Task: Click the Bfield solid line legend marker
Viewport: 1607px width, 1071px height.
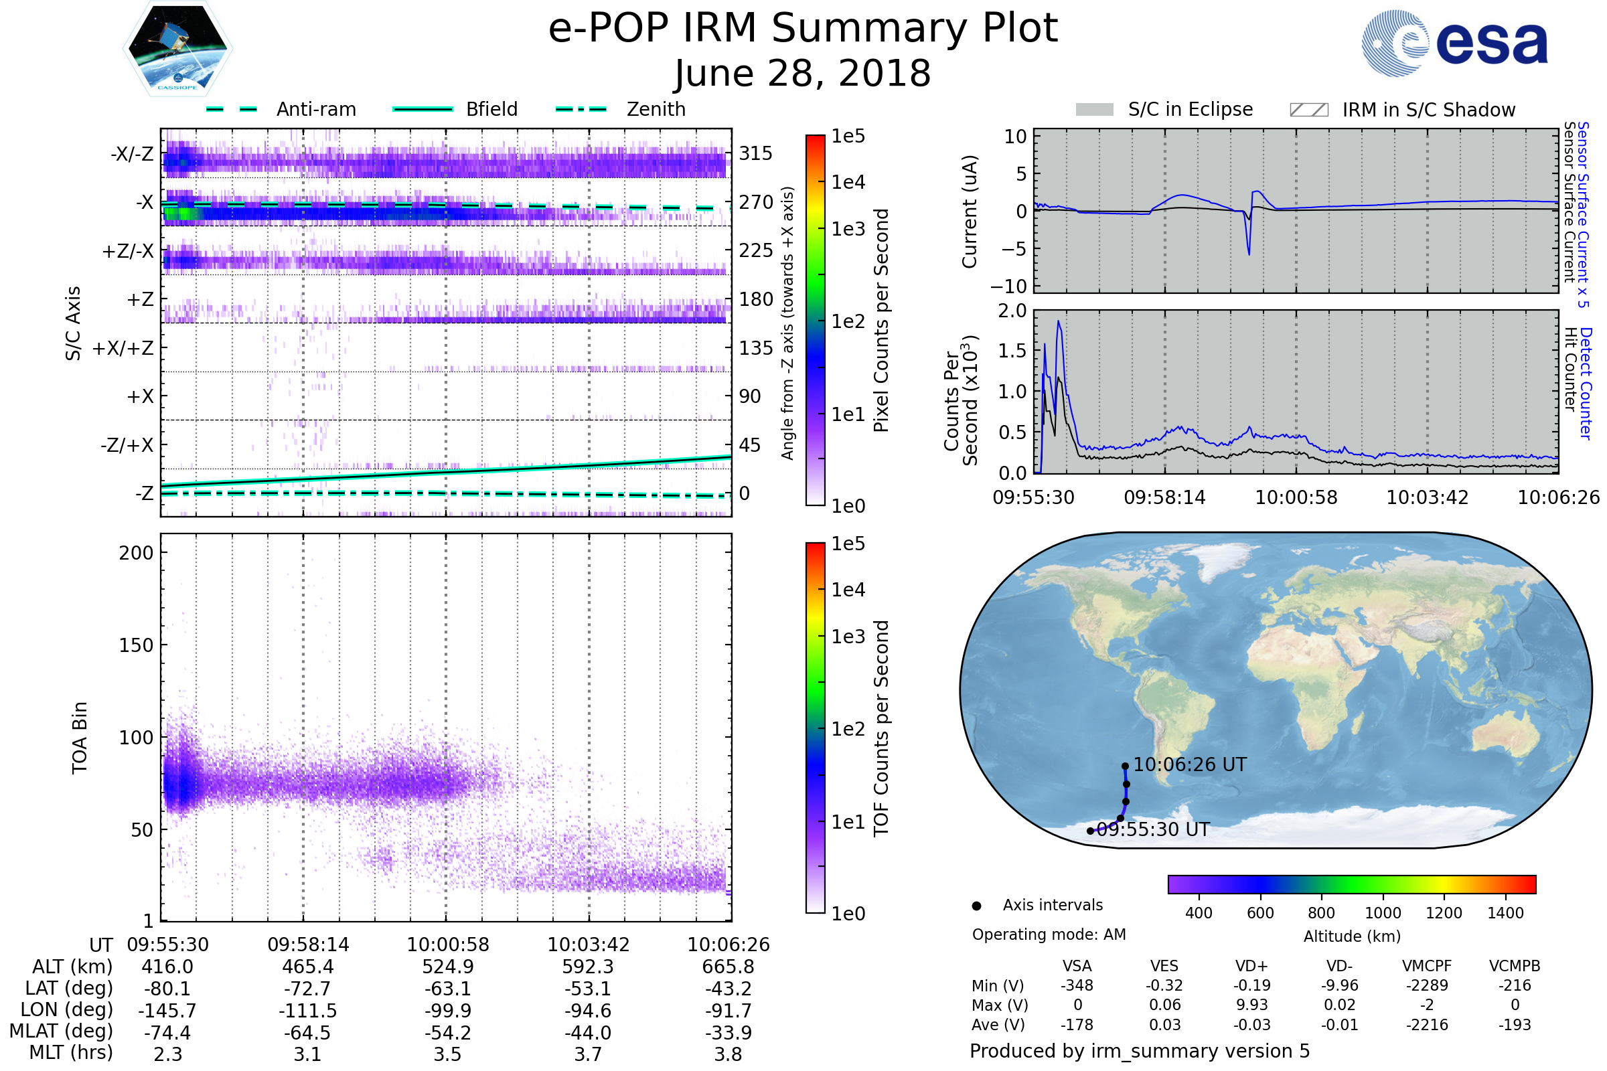Action: click(423, 109)
